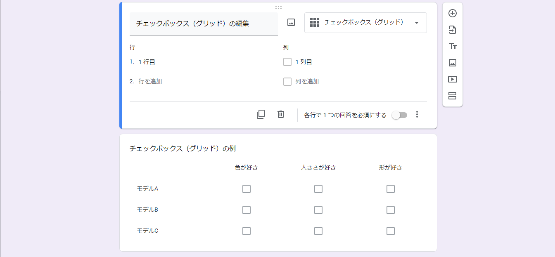The image size is (555, 257).
Task: Click the question title input field
Action: [x=204, y=24]
